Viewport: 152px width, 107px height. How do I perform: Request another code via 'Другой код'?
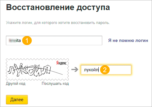[x=16, y=84]
